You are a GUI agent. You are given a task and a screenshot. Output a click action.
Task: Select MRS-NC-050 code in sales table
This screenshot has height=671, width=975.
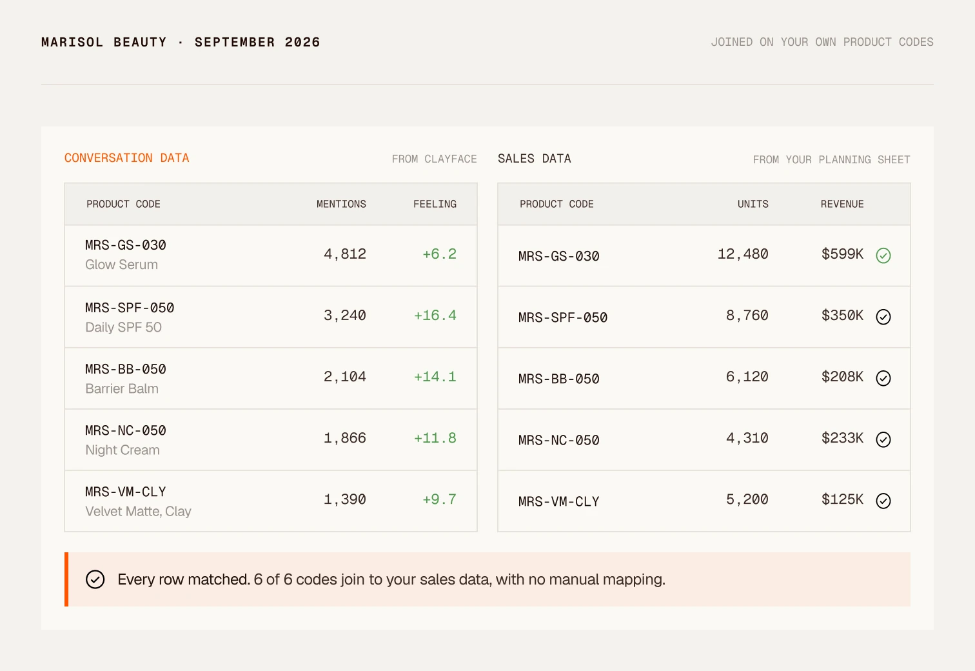pos(559,440)
